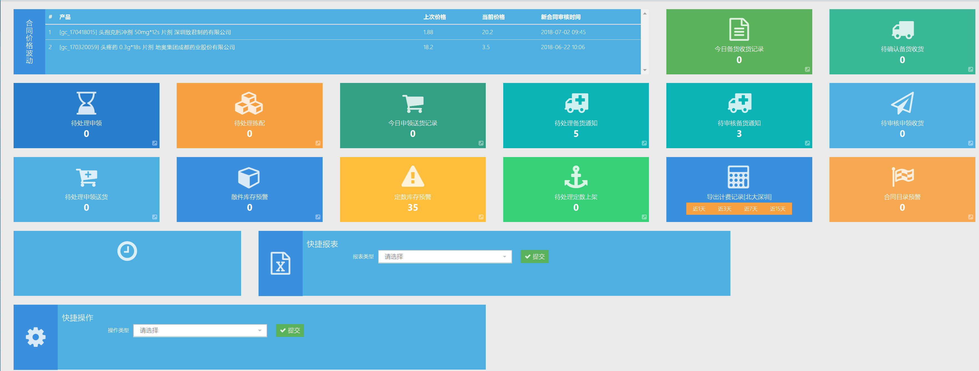Click the 导出计费记录 calculator icon
Viewport: 979px width, 371px height.
(x=738, y=177)
